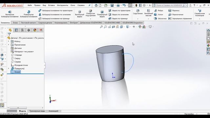This screenshot has height=118, width=210.
Task: Select the Перенос wrap tool
Action: point(174,10)
